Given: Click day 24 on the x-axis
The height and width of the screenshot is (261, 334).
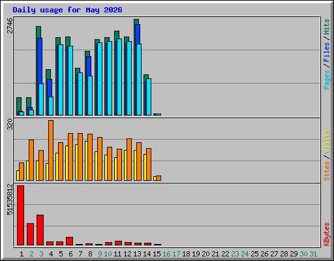Looking at the screenshot, I should click(x=245, y=254).
